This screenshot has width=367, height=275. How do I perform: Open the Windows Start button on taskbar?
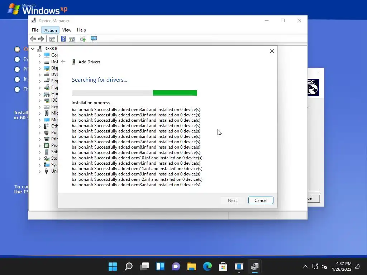coord(113,266)
